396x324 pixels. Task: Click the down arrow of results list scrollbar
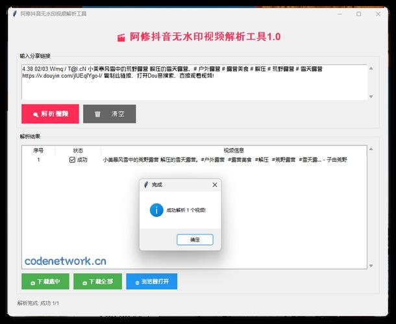(371, 266)
